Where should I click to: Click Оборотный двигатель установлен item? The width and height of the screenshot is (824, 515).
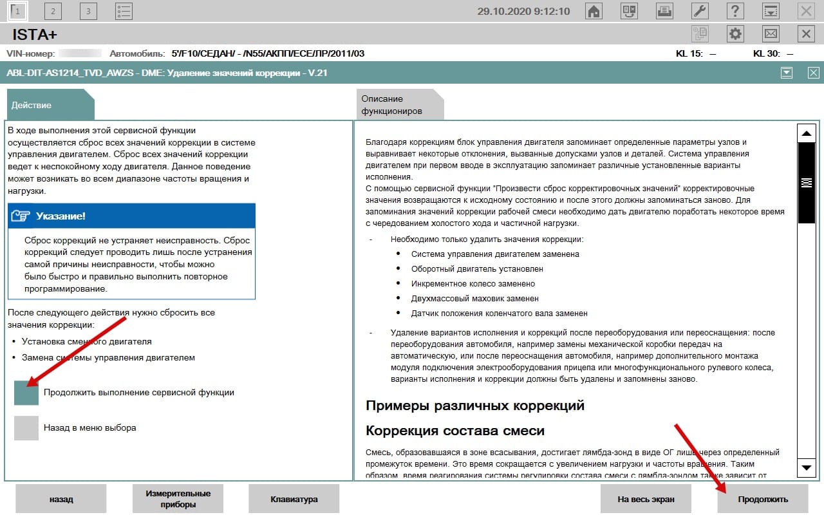(477, 268)
